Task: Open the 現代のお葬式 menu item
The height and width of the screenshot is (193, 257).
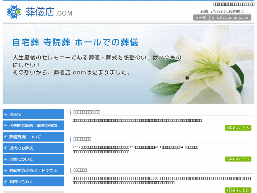Action: tap(34, 148)
